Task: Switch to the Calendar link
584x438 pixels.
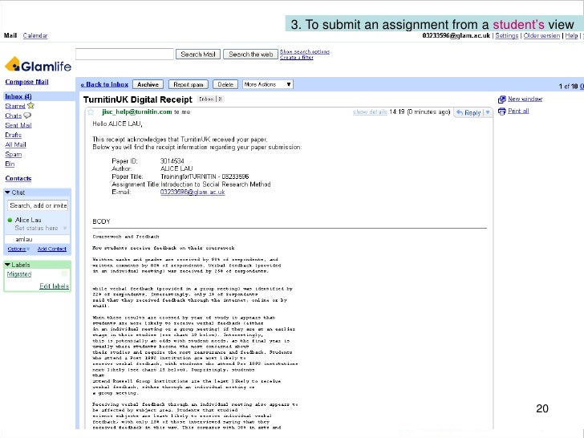Action: [x=35, y=36]
